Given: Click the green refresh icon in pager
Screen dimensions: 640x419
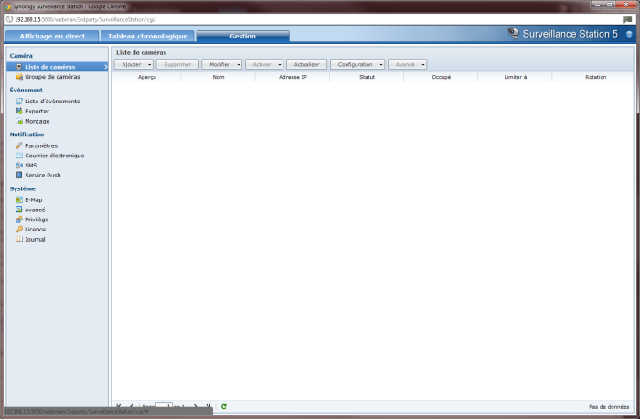Looking at the screenshot, I should [x=224, y=406].
